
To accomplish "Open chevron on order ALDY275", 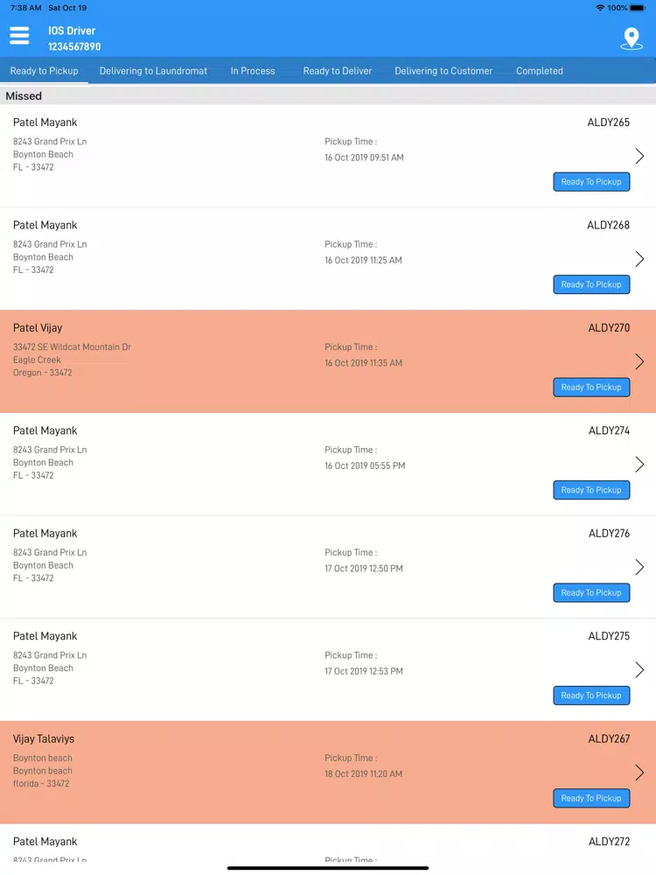I will click(639, 669).
